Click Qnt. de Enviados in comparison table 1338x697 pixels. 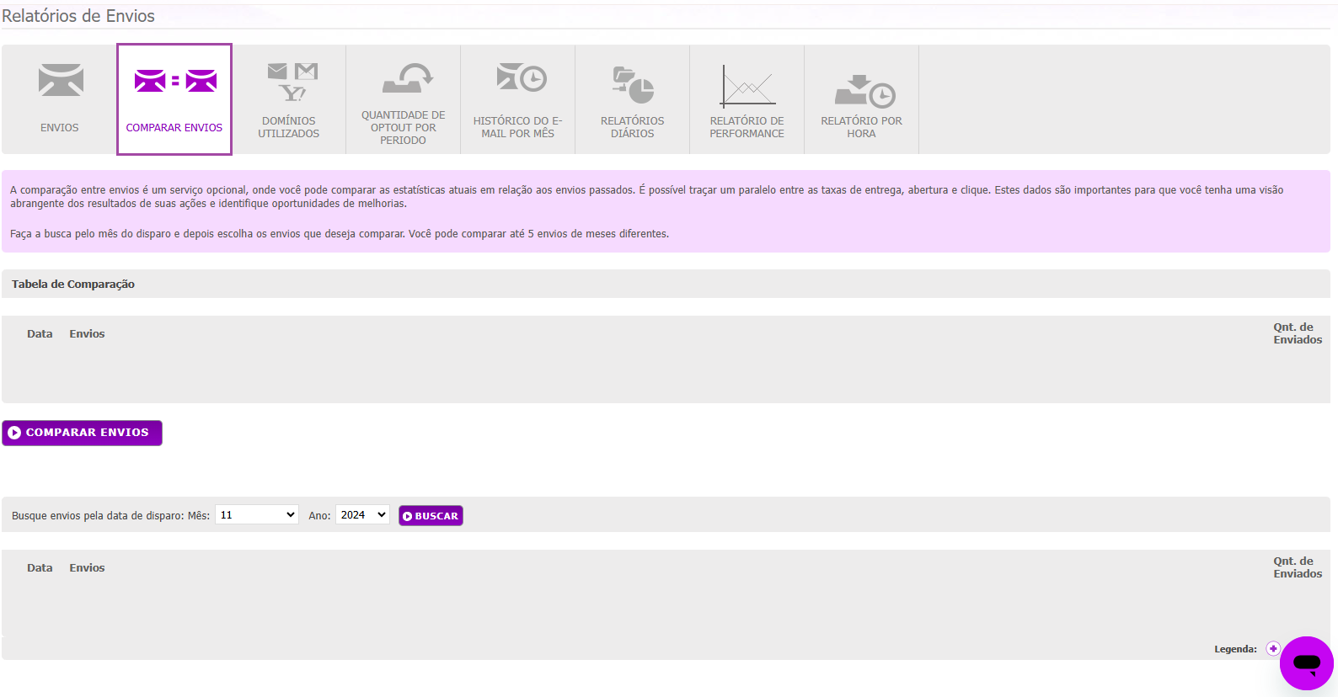[x=1298, y=333]
